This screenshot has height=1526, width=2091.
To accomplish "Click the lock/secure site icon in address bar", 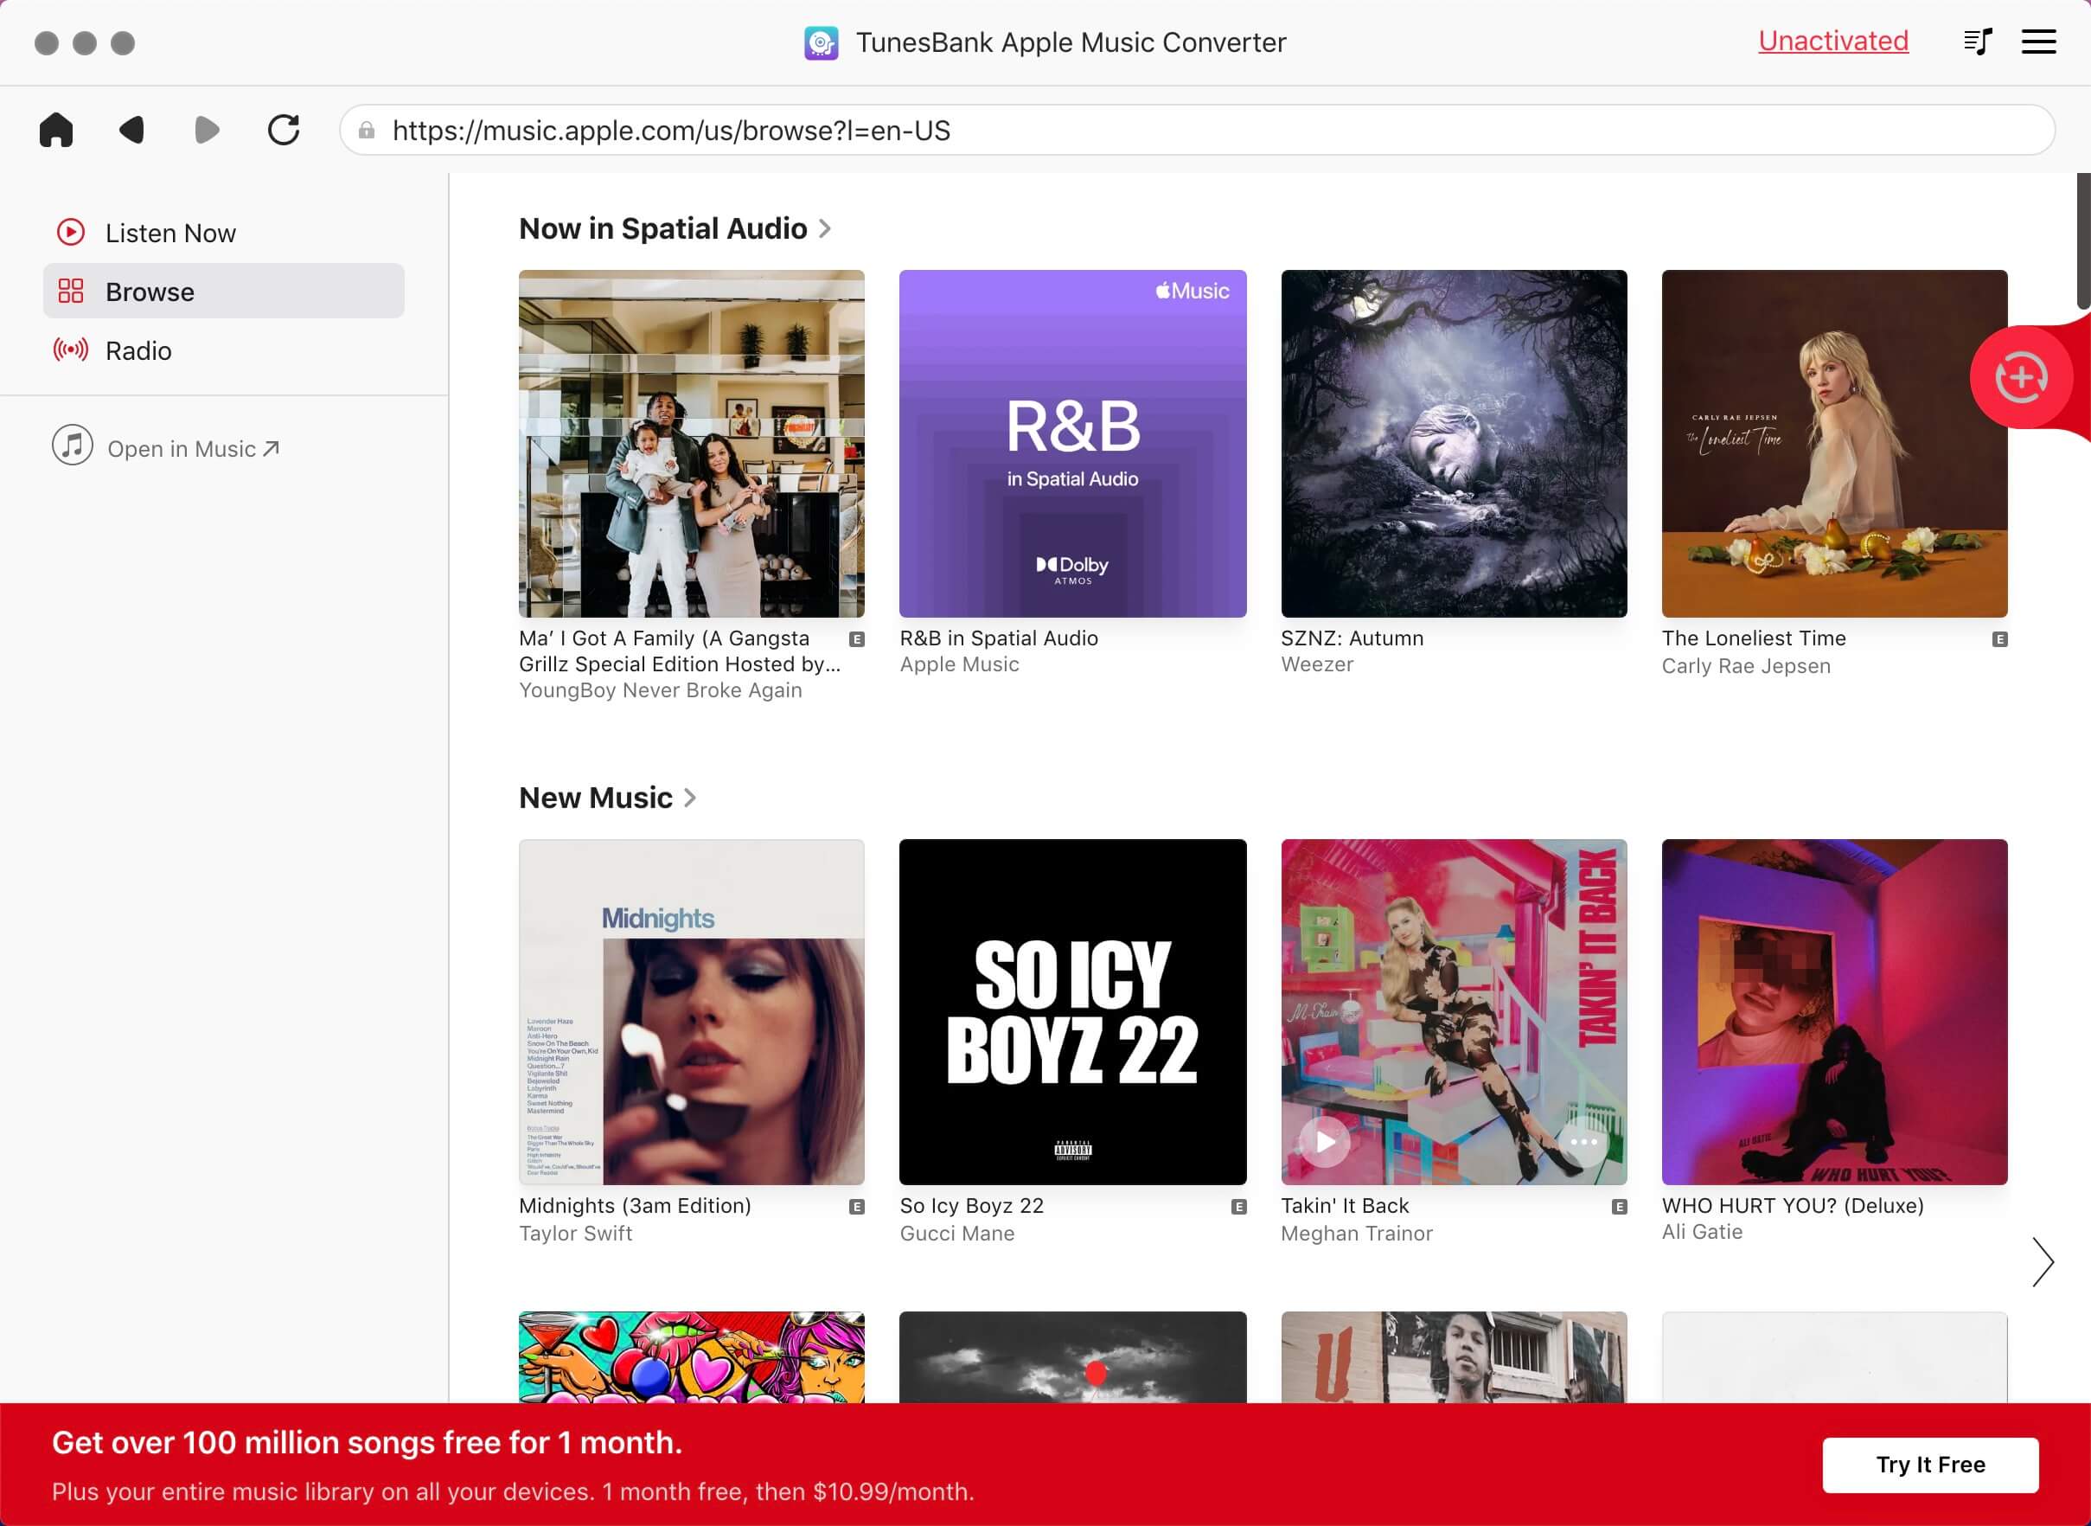I will click(372, 130).
